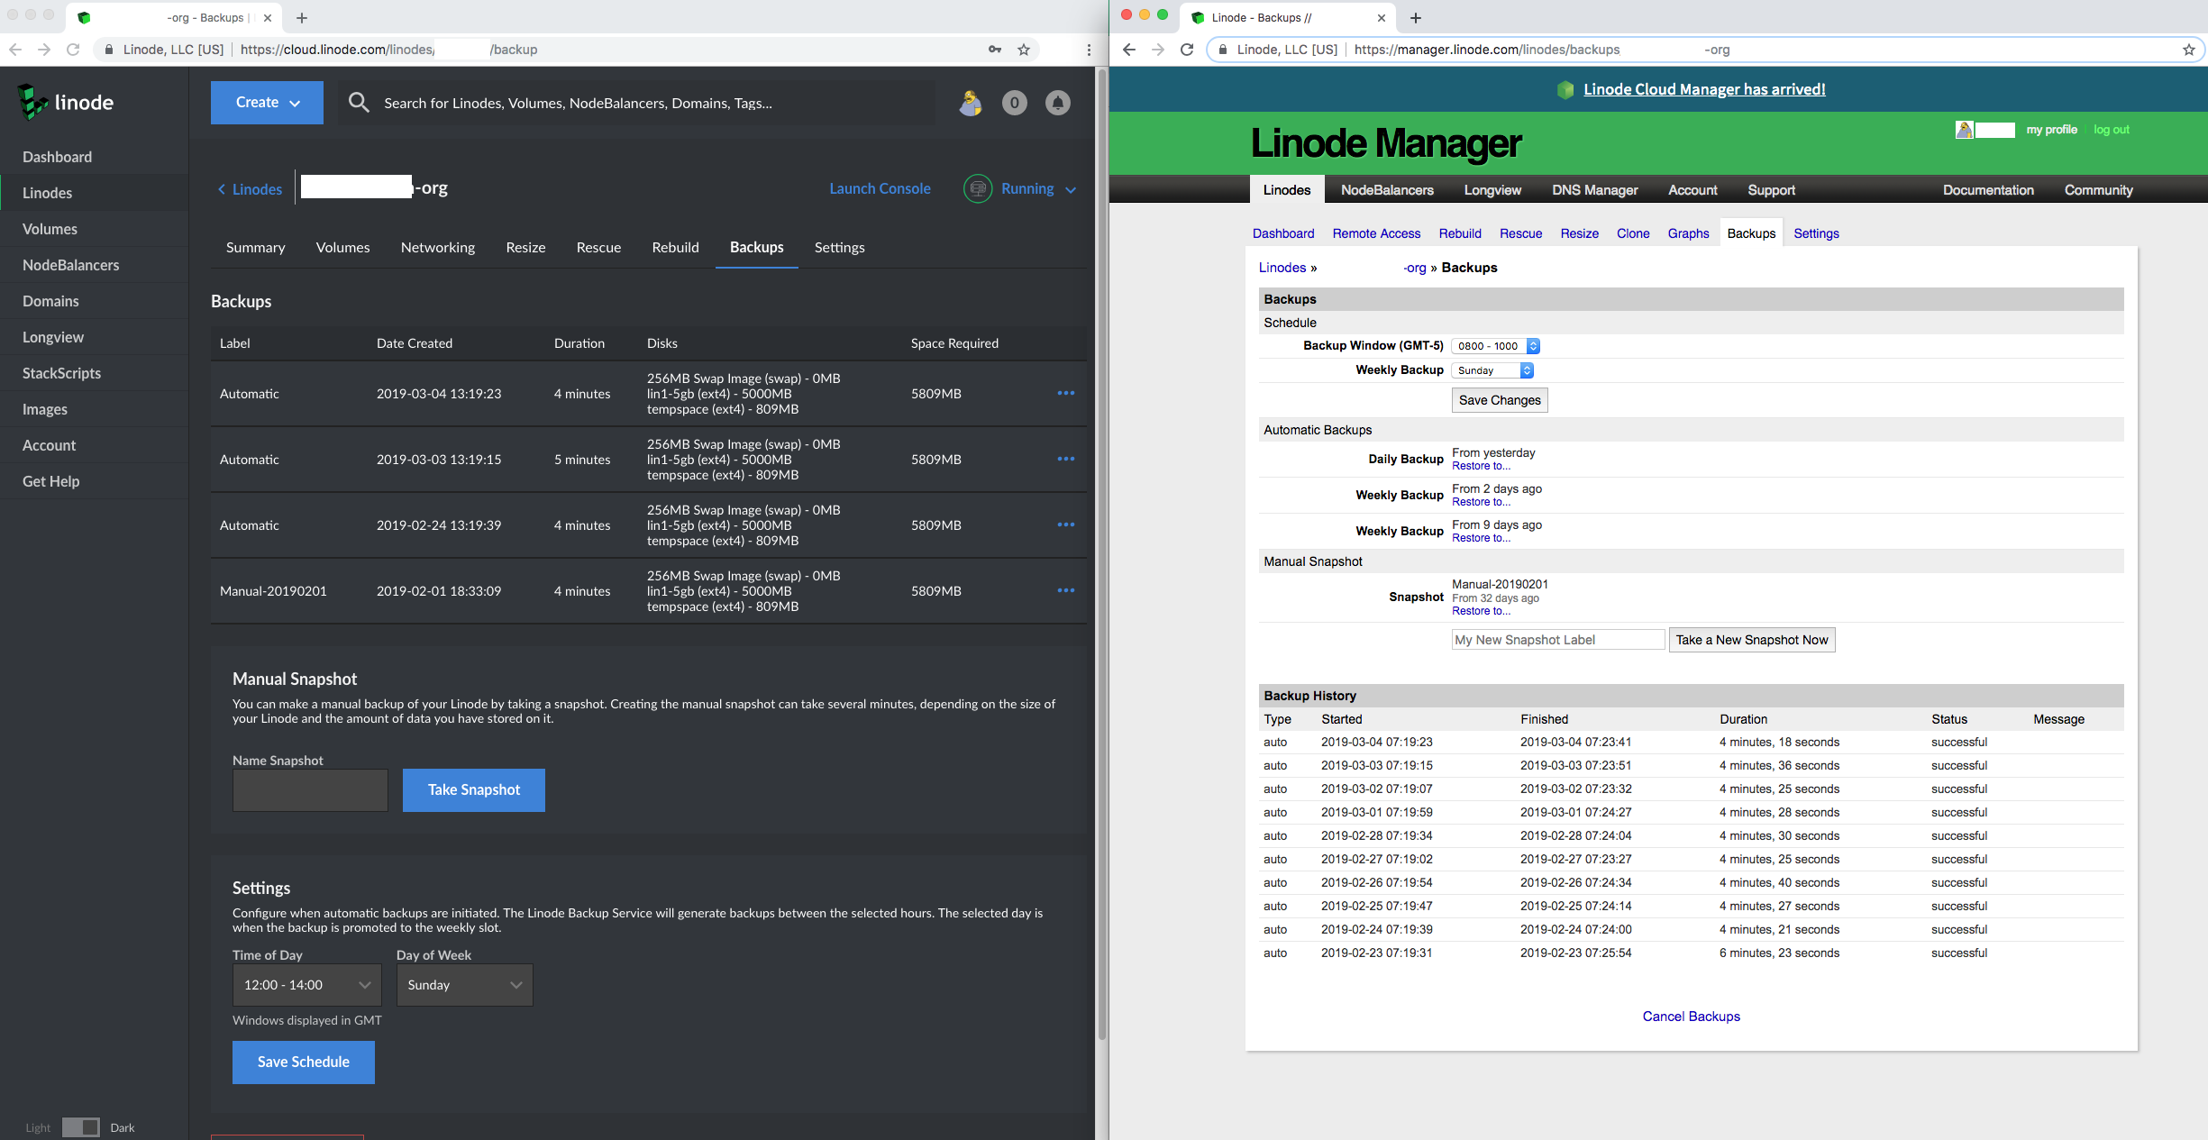The width and height of the screenshot is (2208, 1140).
Task: Open a new tab in left Chrome window
Action: (x=302, y=18)
